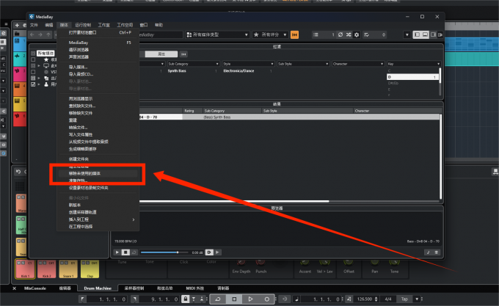The height and width of the screenshot is (306, 499).
Task: Switch to the MixConsole tab
Action: [x=35, y=288]
